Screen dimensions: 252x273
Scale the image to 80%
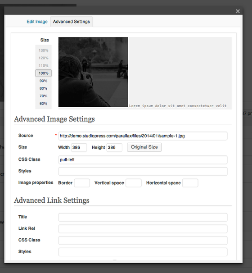pyautogui.click(x=44, y=88)
